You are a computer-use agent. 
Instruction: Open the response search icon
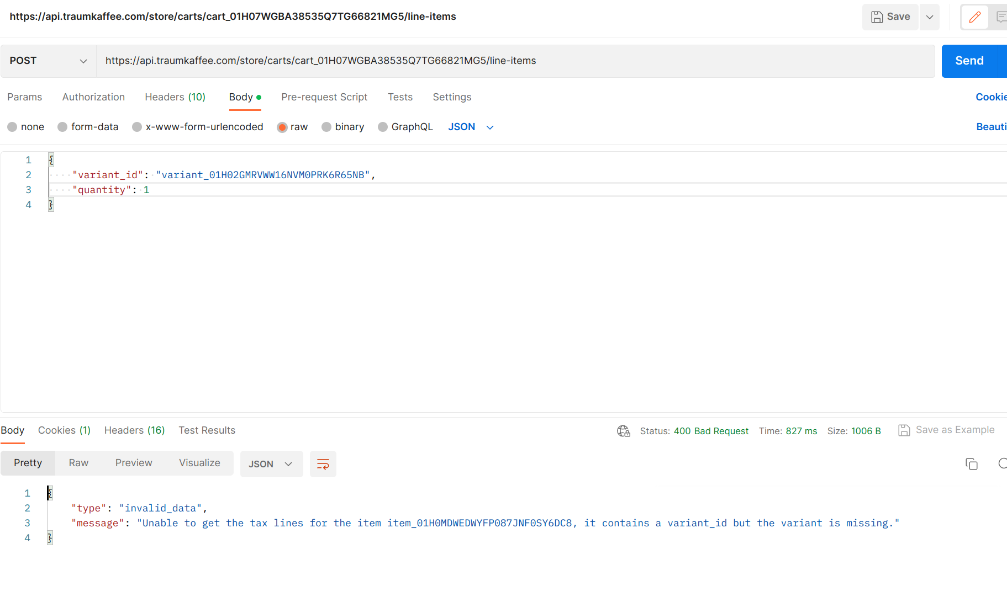coord(1002,464)
